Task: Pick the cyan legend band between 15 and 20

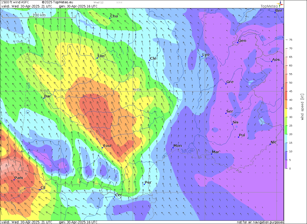Action: [286, 139]
